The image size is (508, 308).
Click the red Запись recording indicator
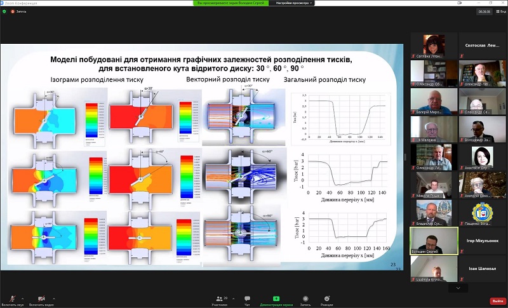(18, 11)
